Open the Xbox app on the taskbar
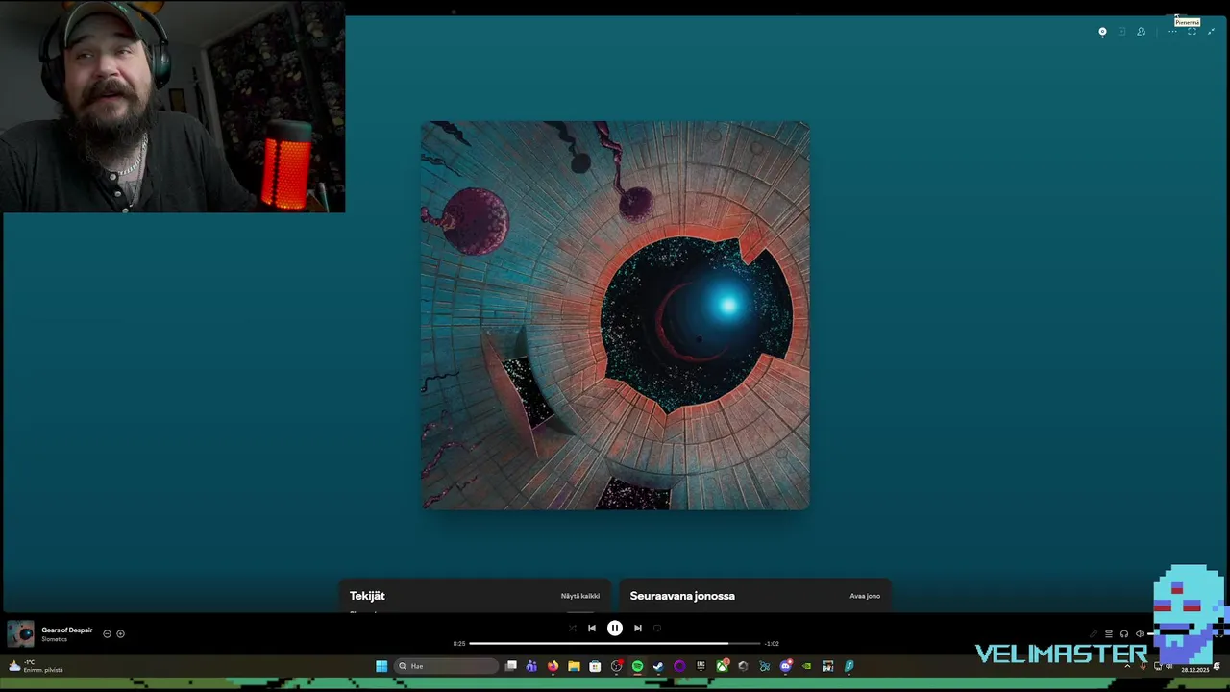This screenshot has width=1230, height=692. point(722,666)
